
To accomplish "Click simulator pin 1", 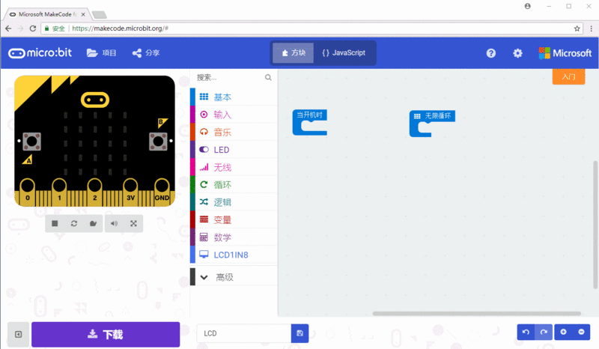I will tap(59, 192).
